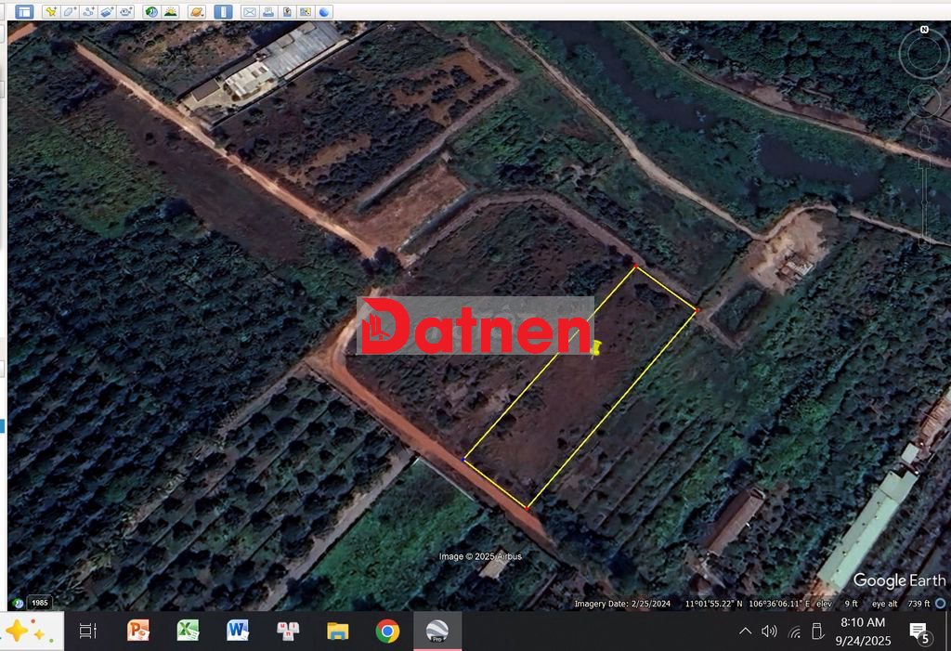Click the yellow placemark pin on map
This screenshot has width=951, height=651.
(596, 347)
